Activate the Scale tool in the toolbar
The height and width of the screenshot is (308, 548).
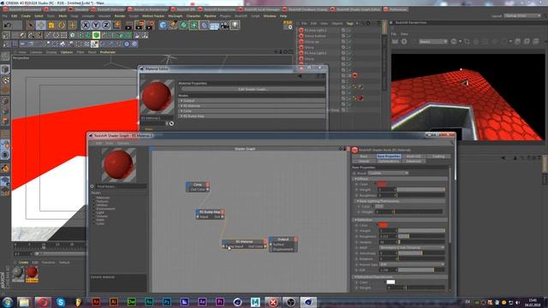(x=51, y=25)
